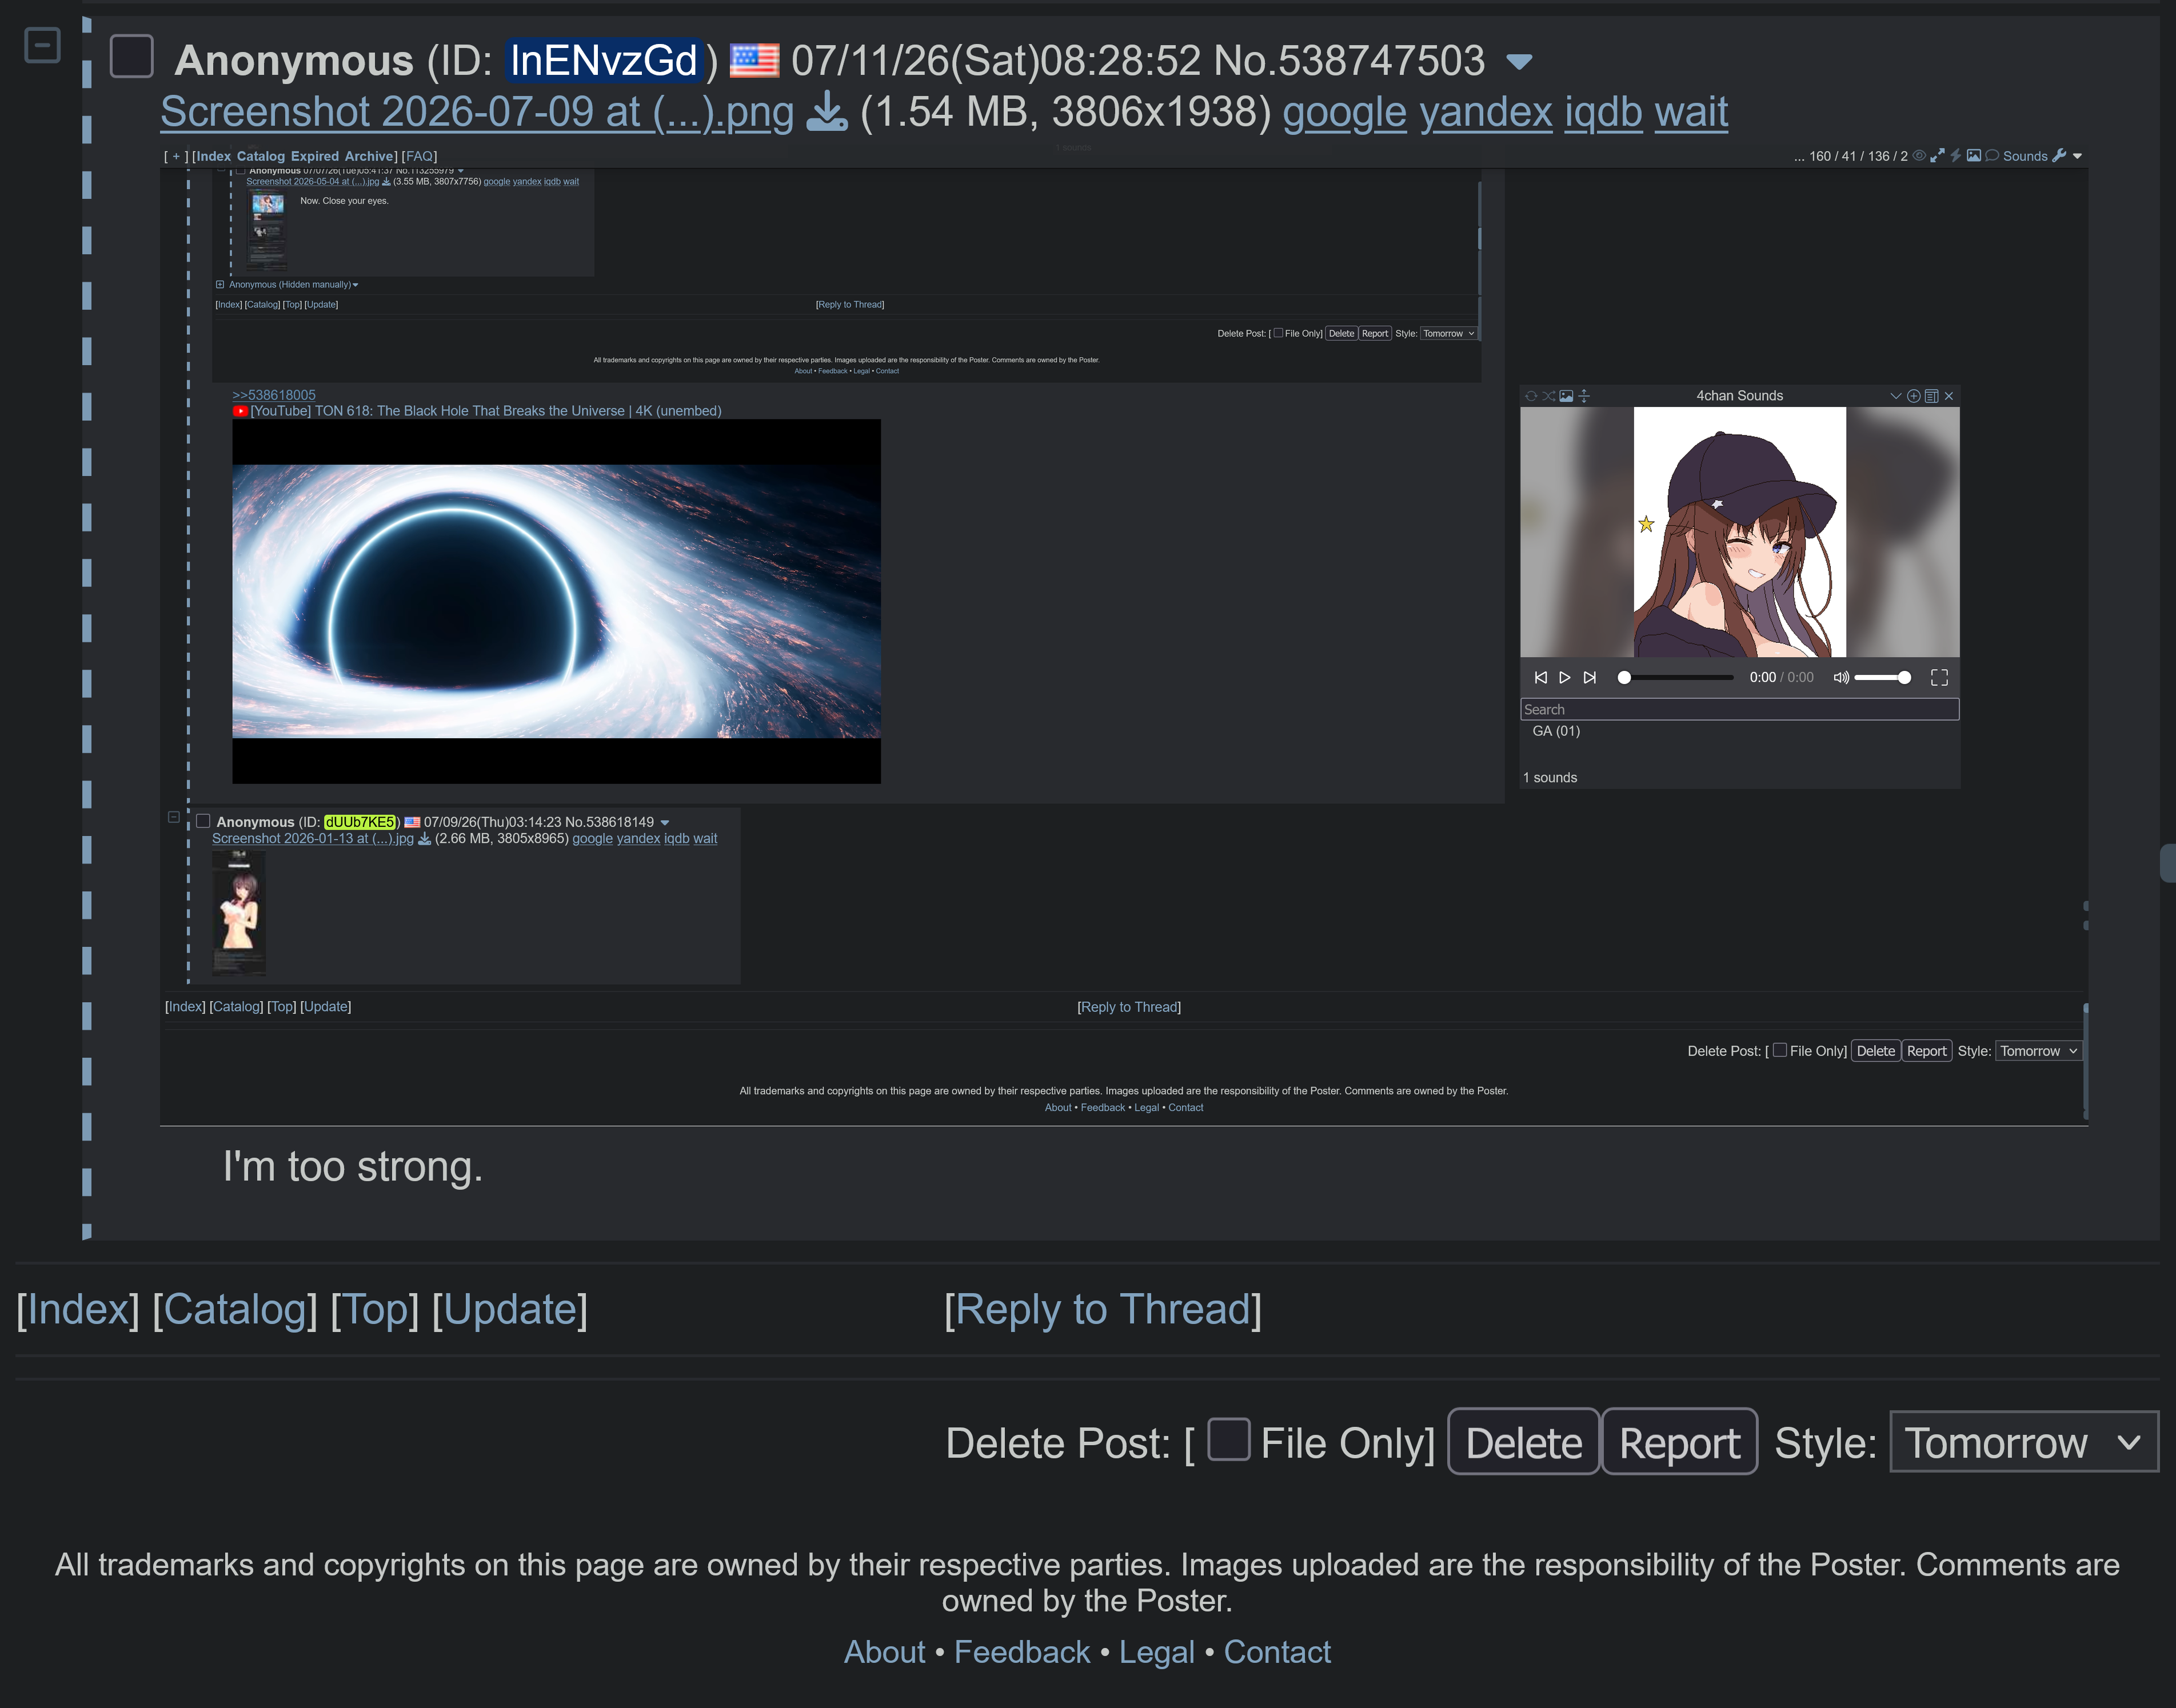This screenshot has height=1708, width=2176.
Task: Open the post menu dropdown arrow
Action: click(x=1519, y=62)
